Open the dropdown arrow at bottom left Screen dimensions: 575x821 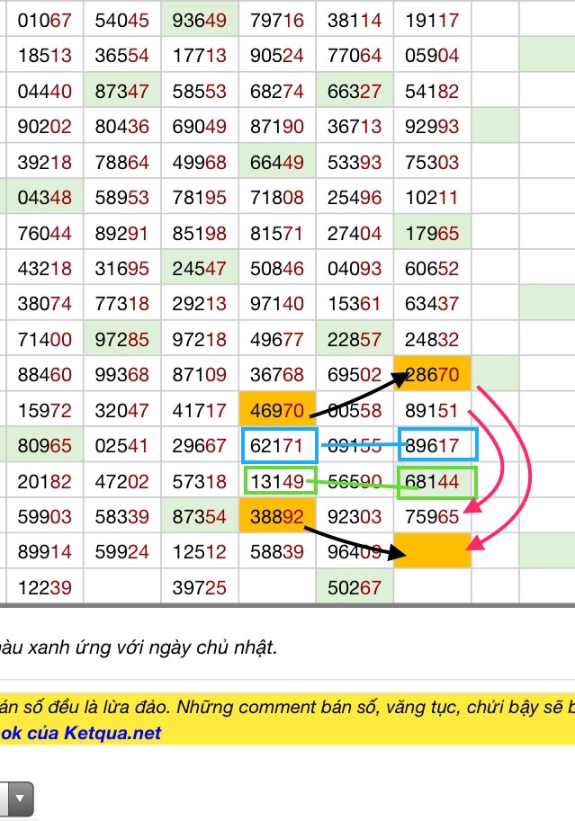19,798
